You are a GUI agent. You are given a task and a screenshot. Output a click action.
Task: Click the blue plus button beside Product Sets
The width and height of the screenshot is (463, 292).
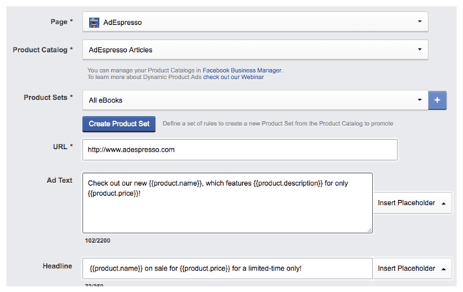(437, 100)
